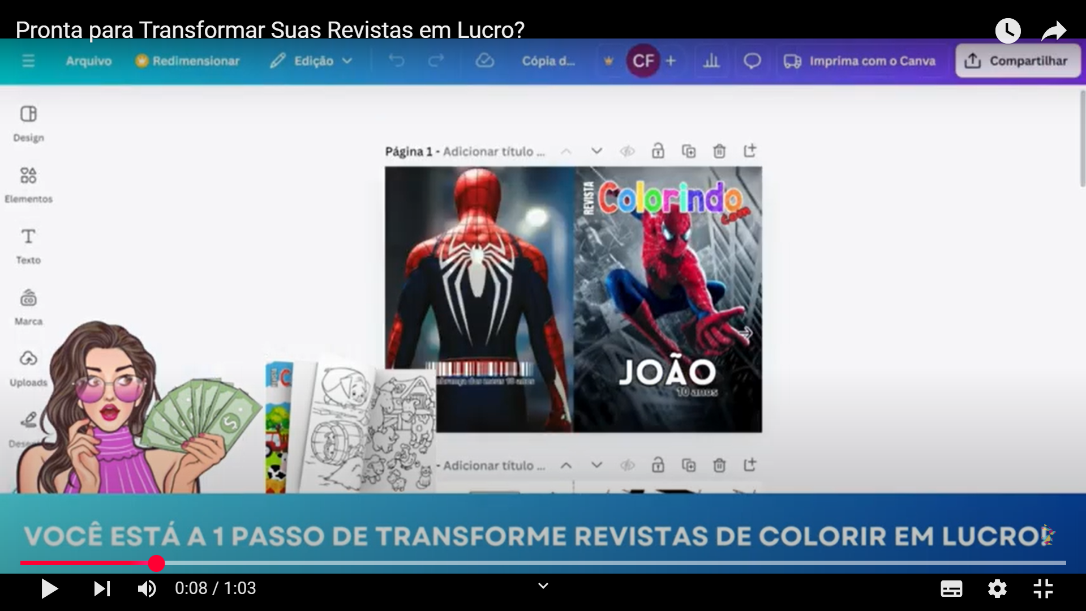Click the video title Pronta para Transformar

(270, 30)
